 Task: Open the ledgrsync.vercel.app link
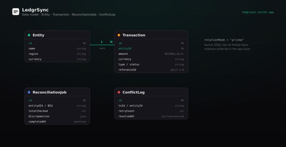point(258,12)
